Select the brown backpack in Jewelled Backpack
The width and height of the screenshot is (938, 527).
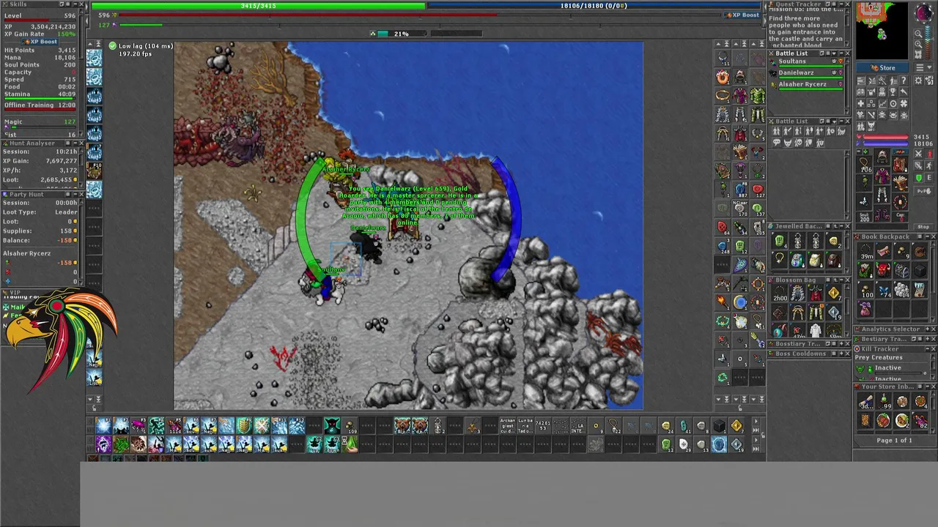tap(834, 261)
